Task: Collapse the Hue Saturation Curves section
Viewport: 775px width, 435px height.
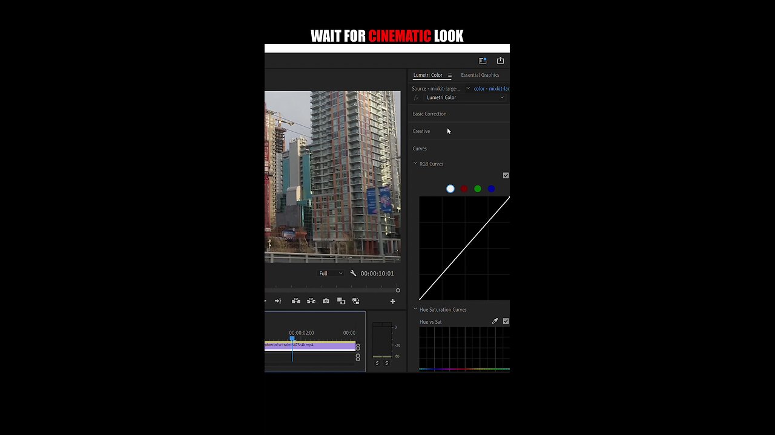Action: [x=415, y=309]
